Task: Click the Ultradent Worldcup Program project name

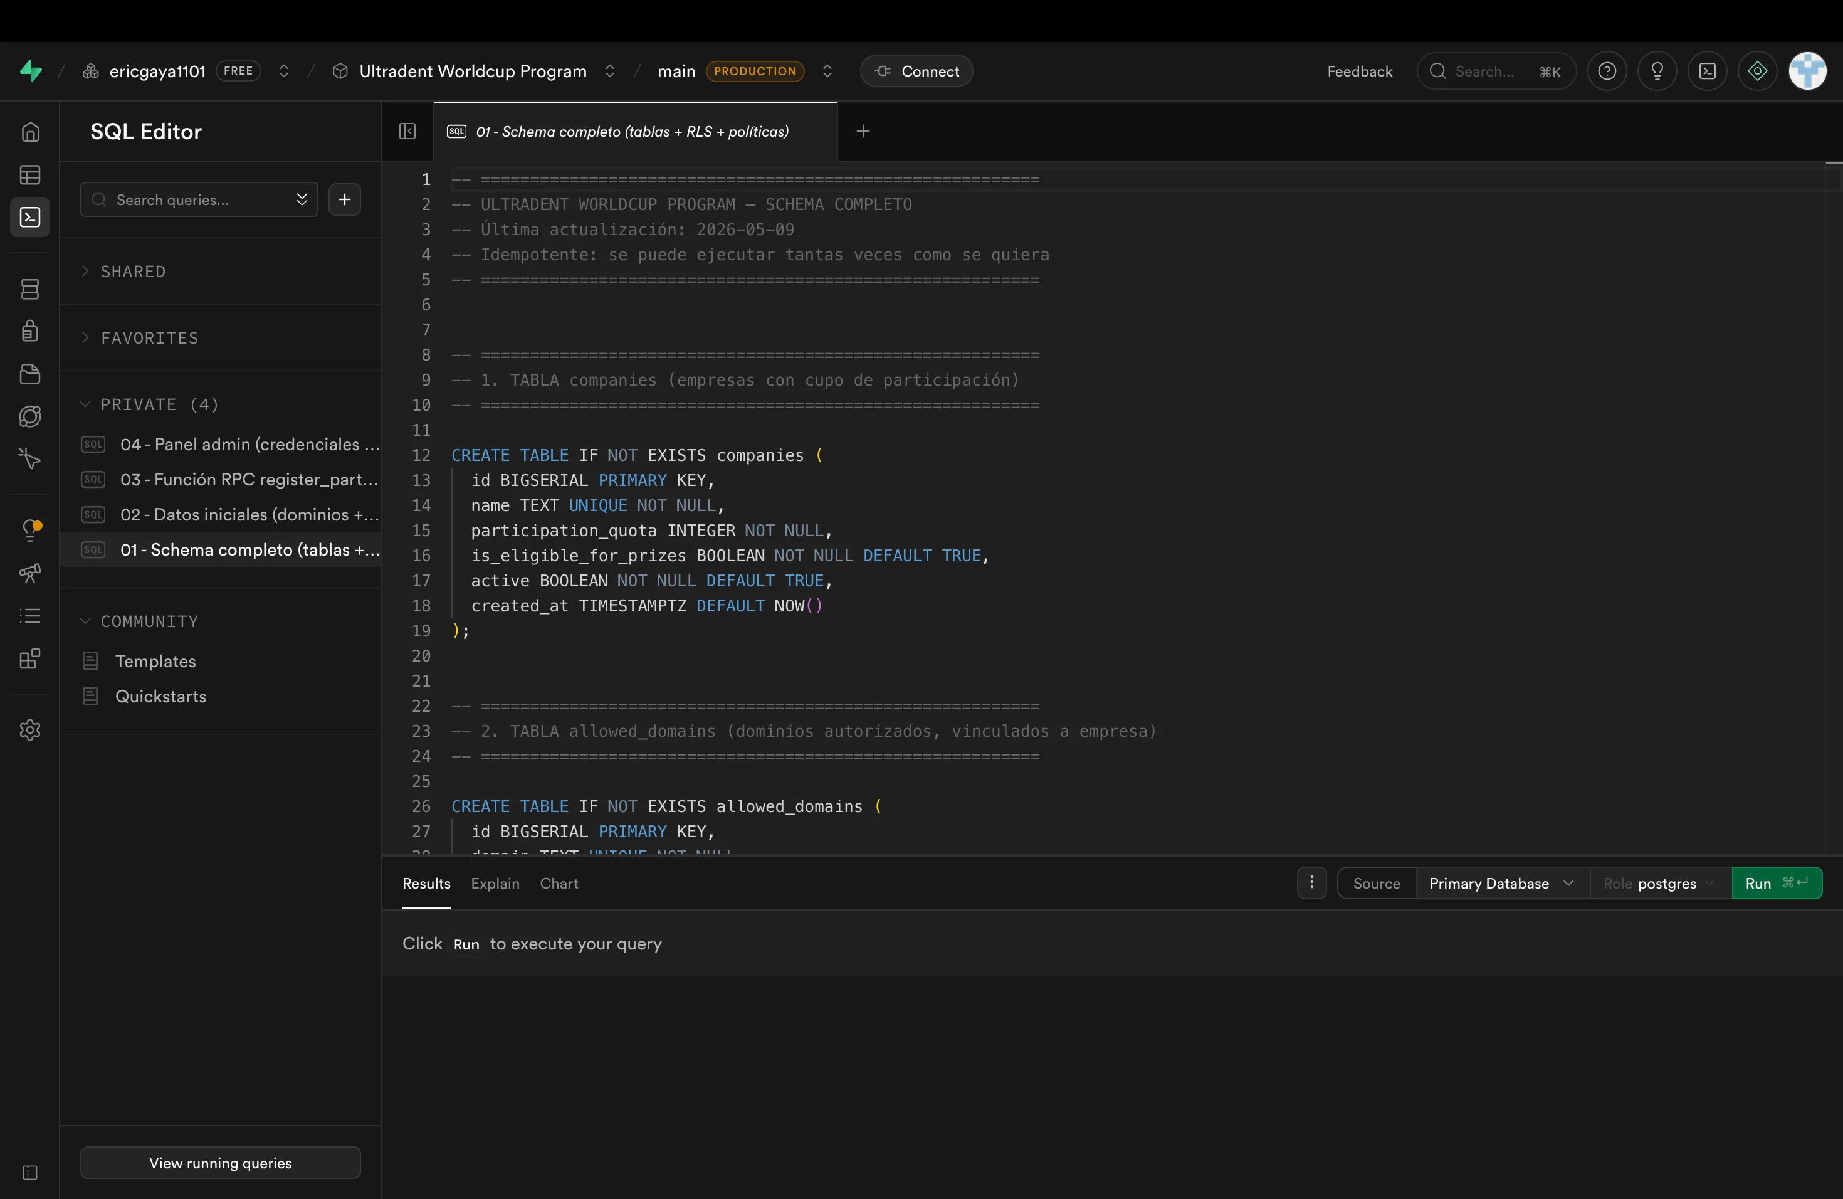Action: tap(473, 71)
